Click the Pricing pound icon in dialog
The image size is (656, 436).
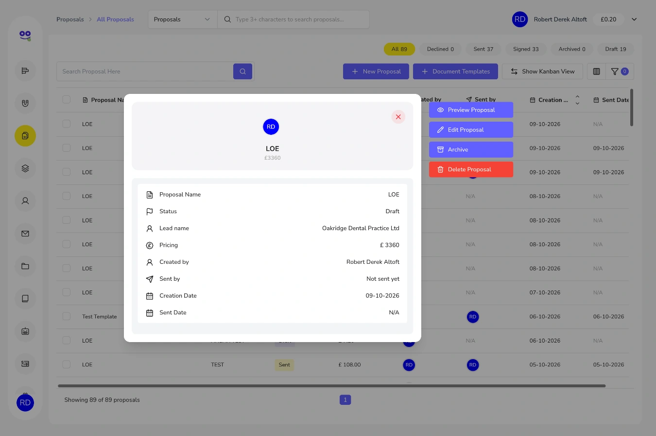pyautogui.click(x=150, y=245)
